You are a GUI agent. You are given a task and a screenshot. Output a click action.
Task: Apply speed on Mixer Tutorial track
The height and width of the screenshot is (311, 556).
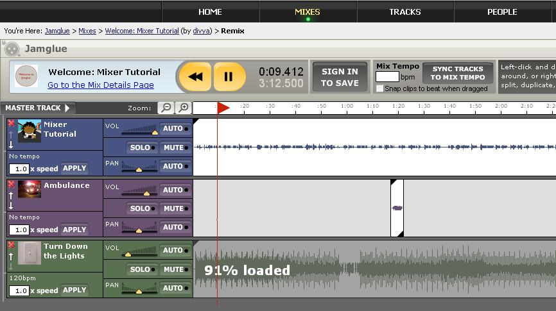pyautogui.click(x=74, y=168)
